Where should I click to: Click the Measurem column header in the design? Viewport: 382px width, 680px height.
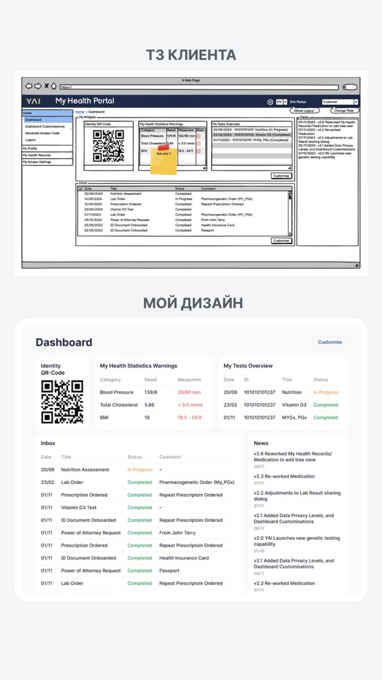coord(189,380)
